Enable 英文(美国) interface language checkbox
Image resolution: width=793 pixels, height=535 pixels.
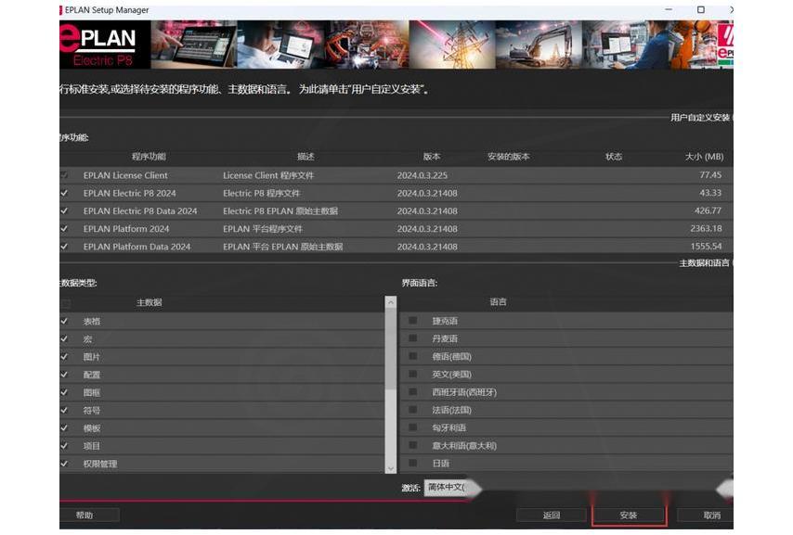pos(413,375)
